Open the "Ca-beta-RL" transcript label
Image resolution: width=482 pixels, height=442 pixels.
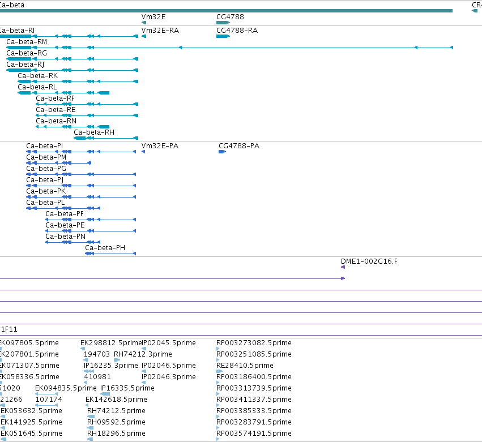[x=37, y=87]
